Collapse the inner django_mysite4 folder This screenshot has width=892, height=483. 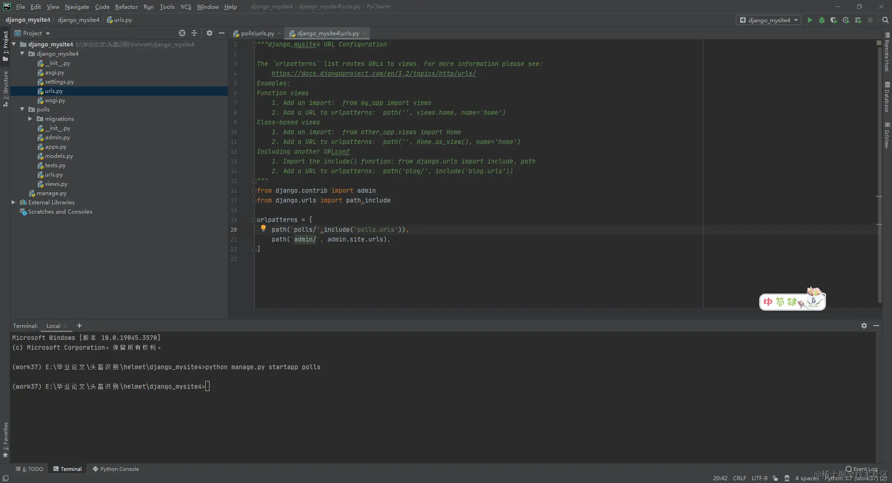coord(22,53)
